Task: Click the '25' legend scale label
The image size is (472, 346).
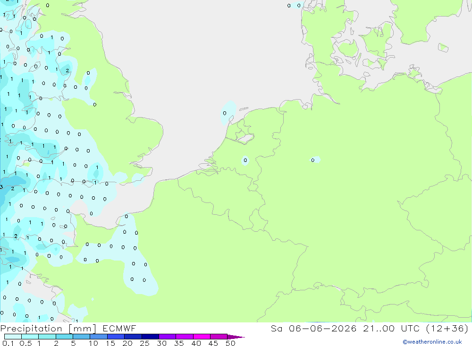Action: [x=144, y=343]
